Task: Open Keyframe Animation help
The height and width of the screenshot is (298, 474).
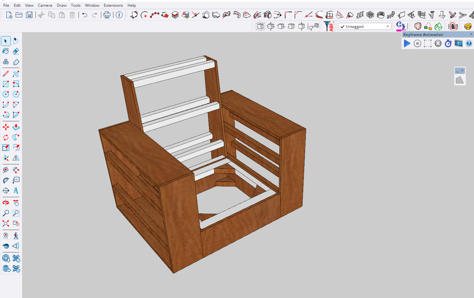Action: 469,43
